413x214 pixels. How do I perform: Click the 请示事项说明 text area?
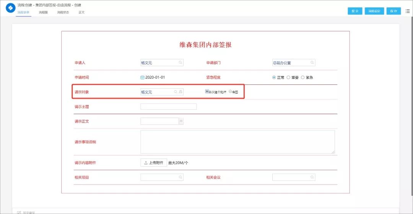(237, 142)
